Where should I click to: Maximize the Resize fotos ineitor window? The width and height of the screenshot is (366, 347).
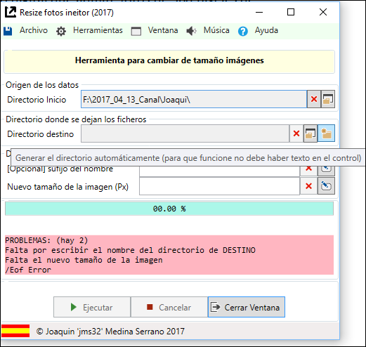tap(291, 12)
